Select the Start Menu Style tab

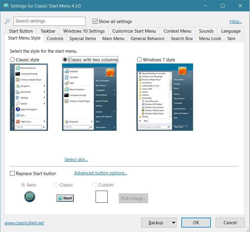24,38
